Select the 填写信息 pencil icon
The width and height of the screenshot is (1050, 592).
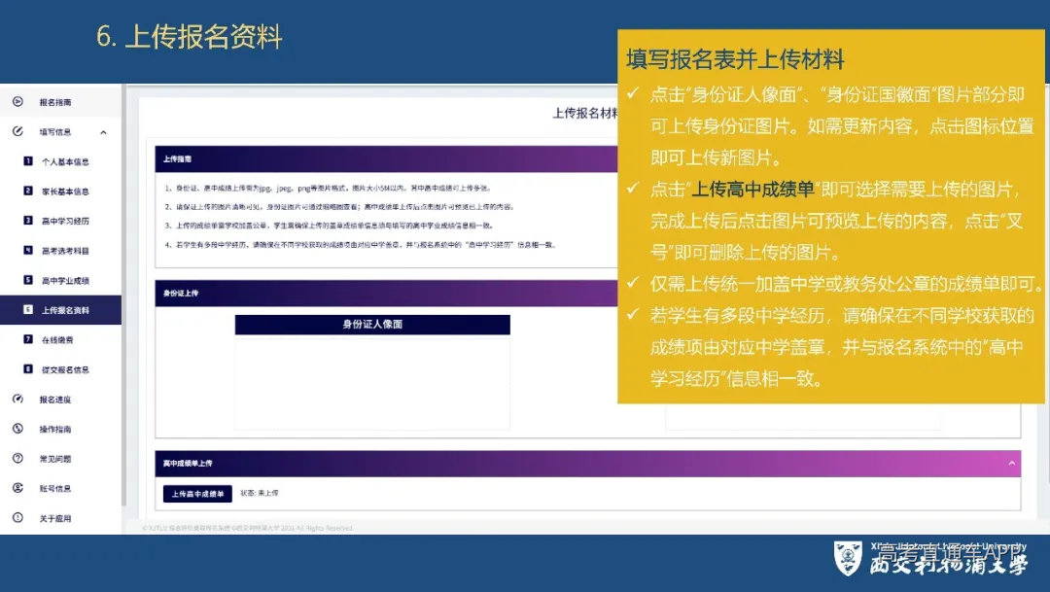17,131
